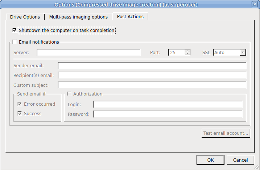Focus the Server input field
Viewport: 260px width, 170px height.
tap(88, 53)
